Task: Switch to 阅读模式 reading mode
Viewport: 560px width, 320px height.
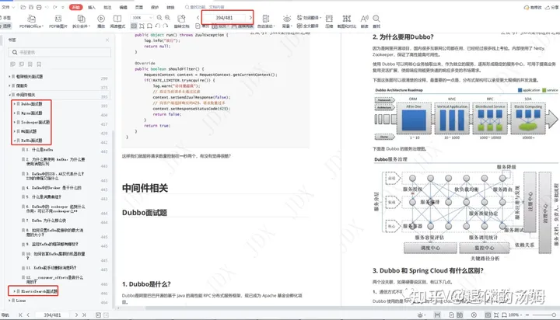Action: point(117,21)
